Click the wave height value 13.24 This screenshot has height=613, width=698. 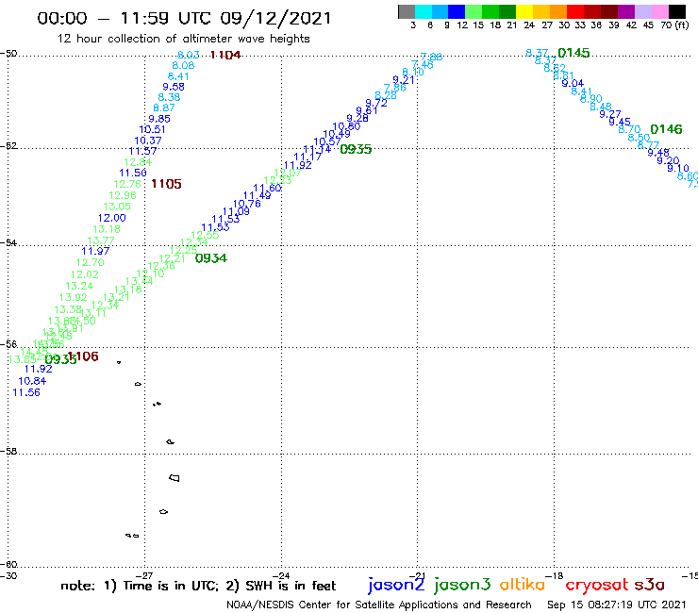pos(79,287)
